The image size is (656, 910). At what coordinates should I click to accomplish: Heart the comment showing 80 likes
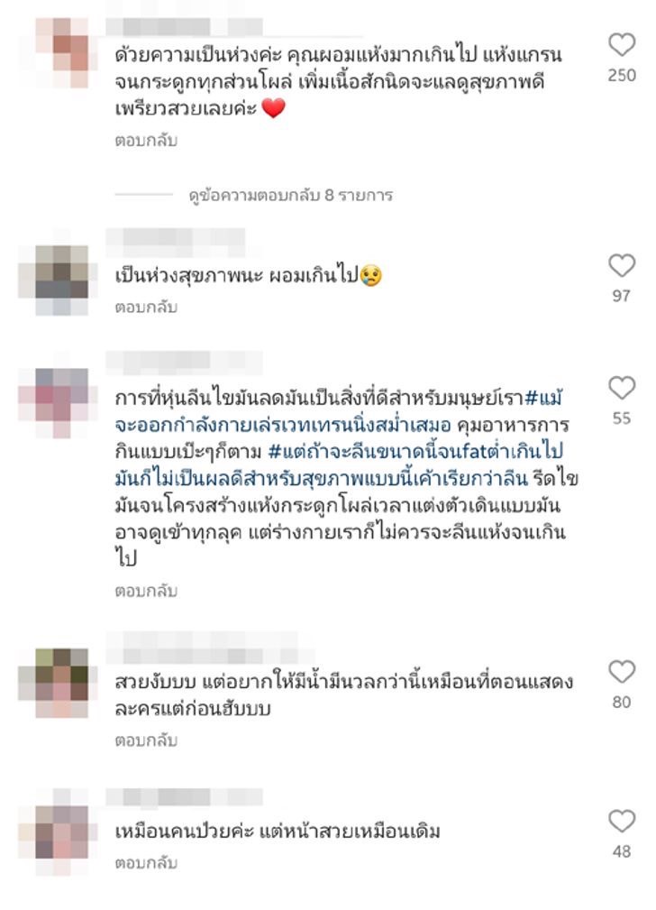622,672
